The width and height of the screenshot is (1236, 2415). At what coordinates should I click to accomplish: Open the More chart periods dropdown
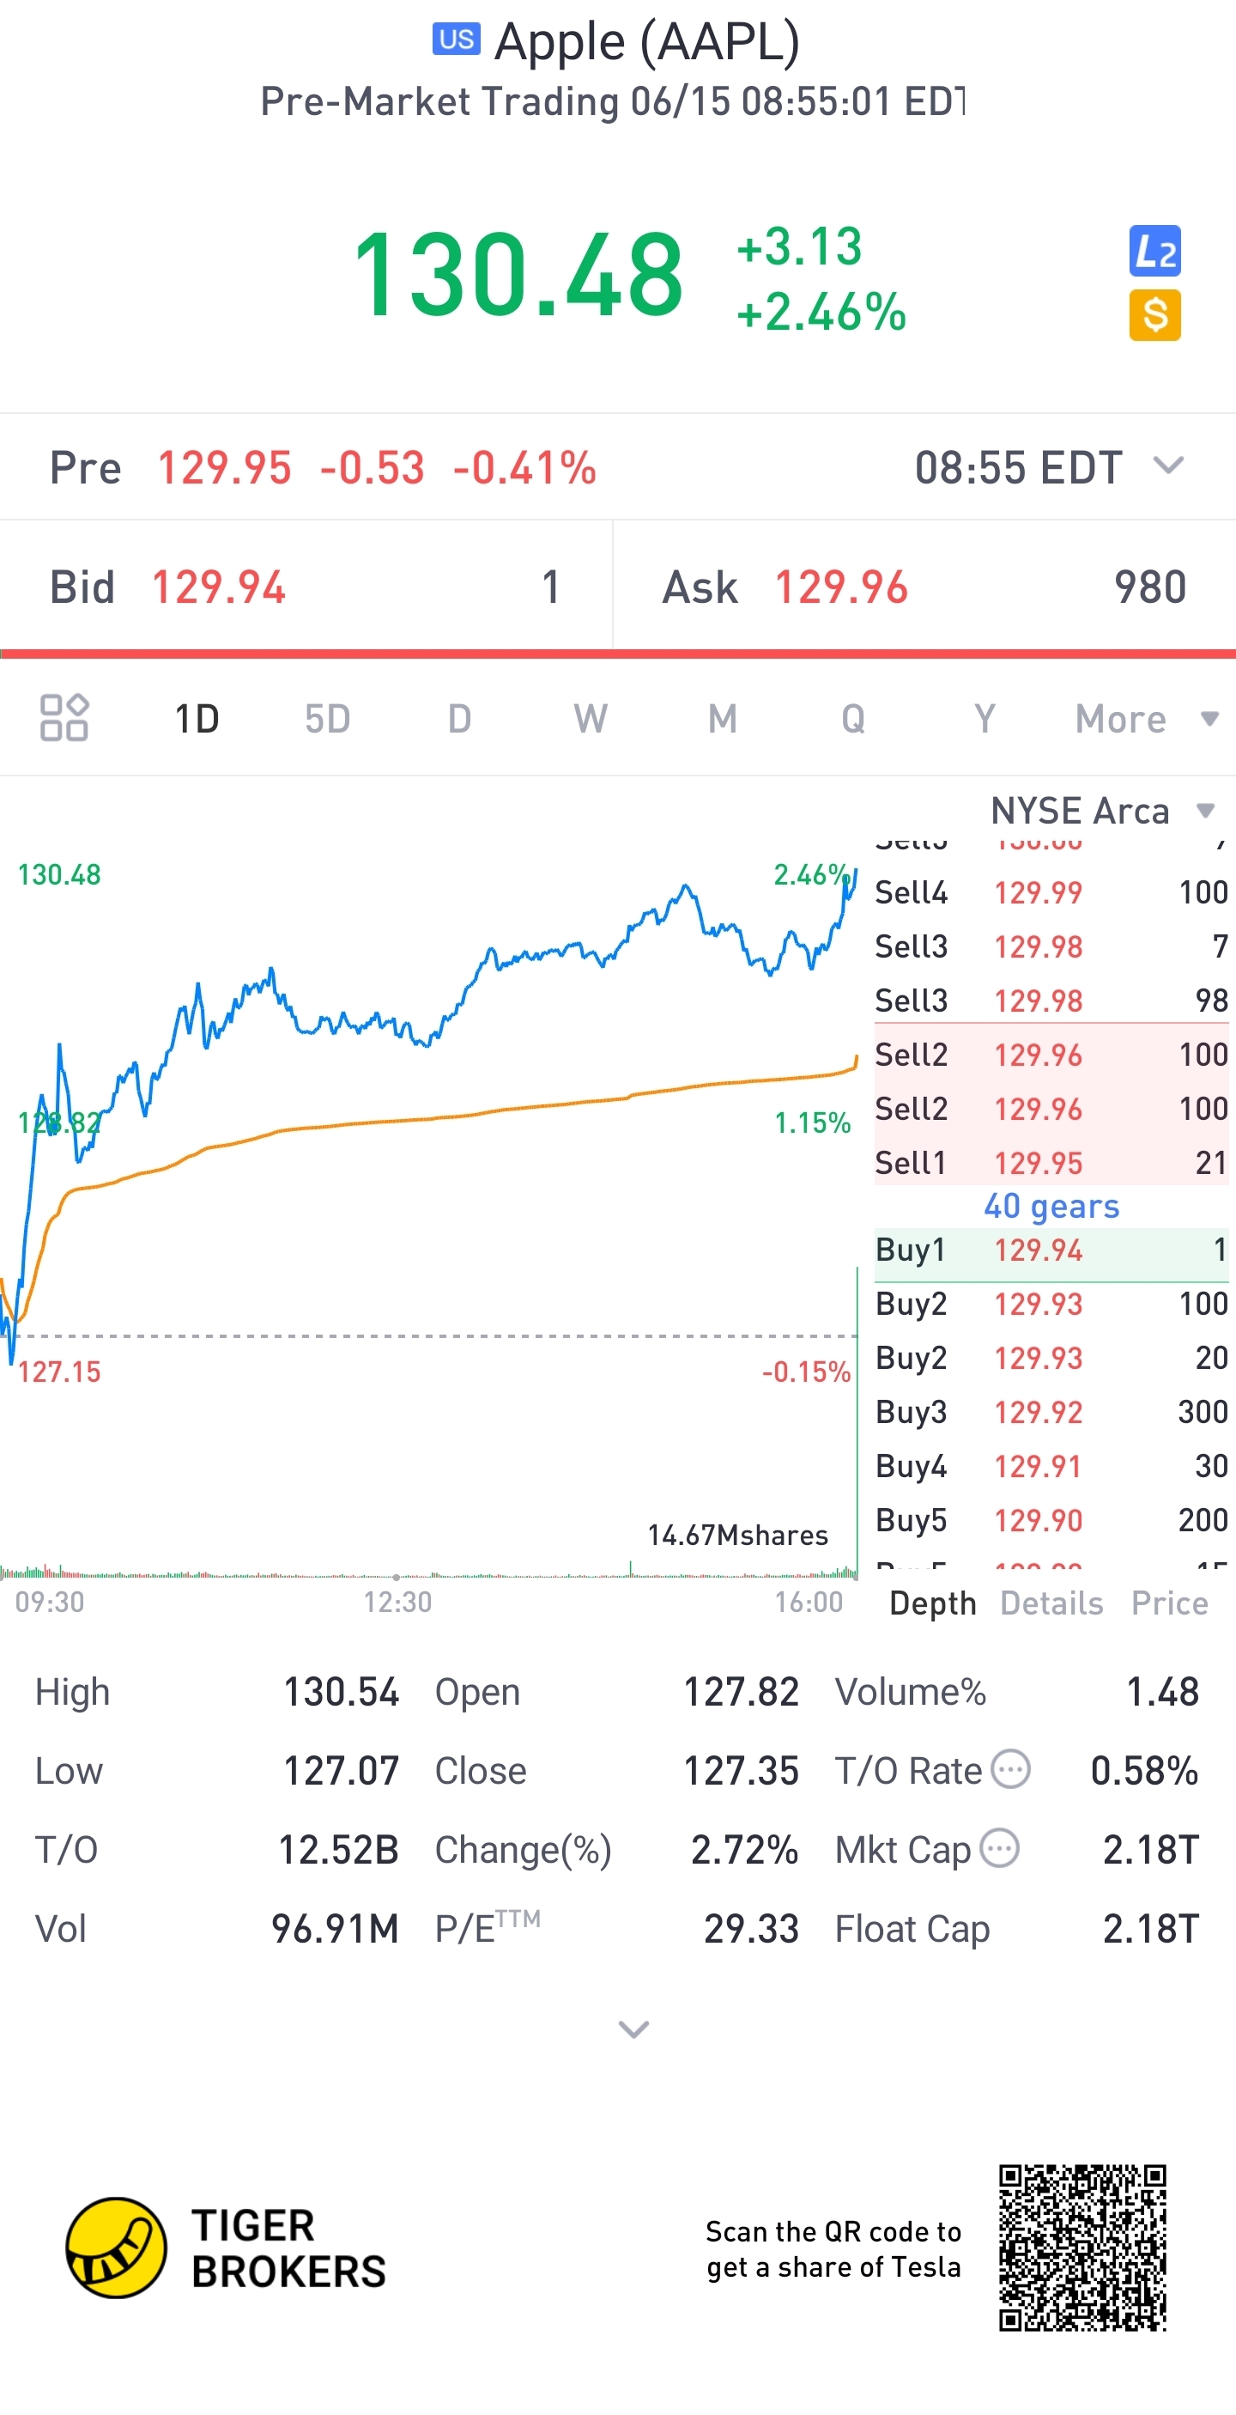[1145, 719]
